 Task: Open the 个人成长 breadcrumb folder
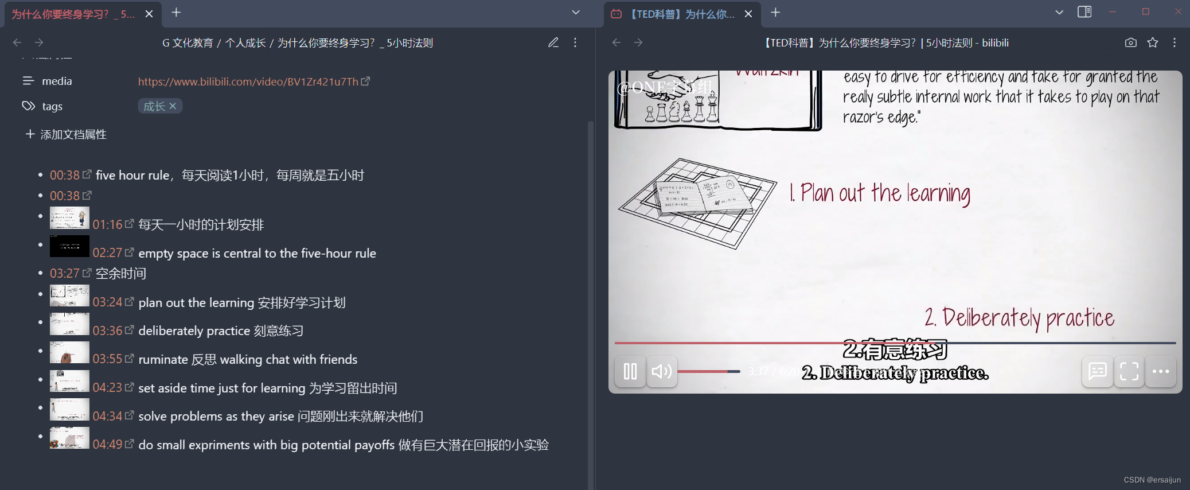pos(245,43)
